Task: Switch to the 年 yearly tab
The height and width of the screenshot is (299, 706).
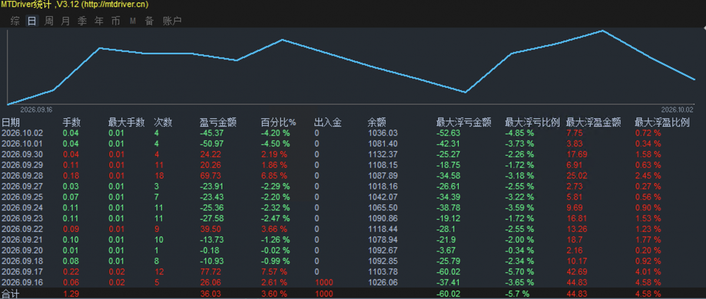Action: coord(99,21)
